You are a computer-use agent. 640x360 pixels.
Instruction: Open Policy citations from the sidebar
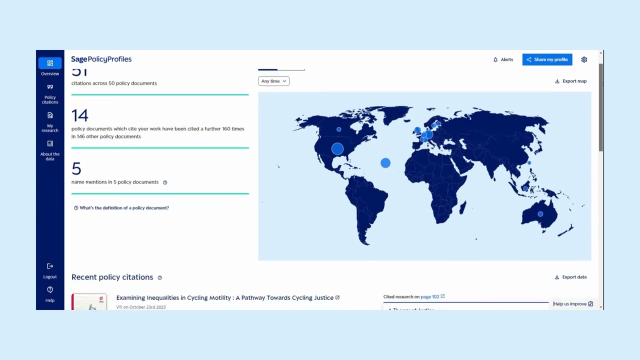pos(50,93)
